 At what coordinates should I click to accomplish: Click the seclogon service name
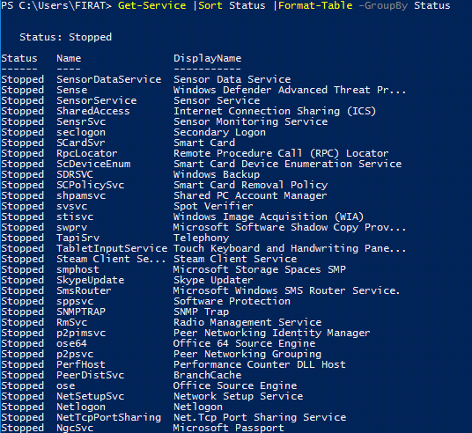[x=81, y=132]
